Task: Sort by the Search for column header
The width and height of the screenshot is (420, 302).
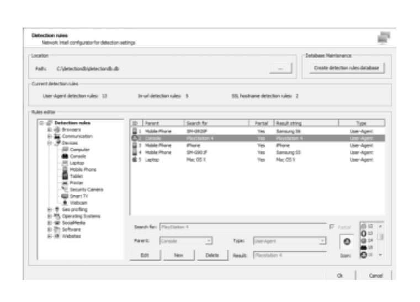Action: click(216, 123)
